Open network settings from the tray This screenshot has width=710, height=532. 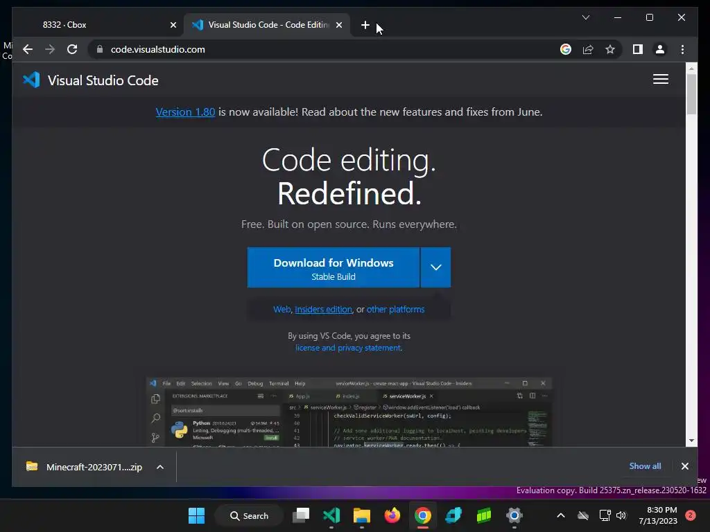click(605, 515)
